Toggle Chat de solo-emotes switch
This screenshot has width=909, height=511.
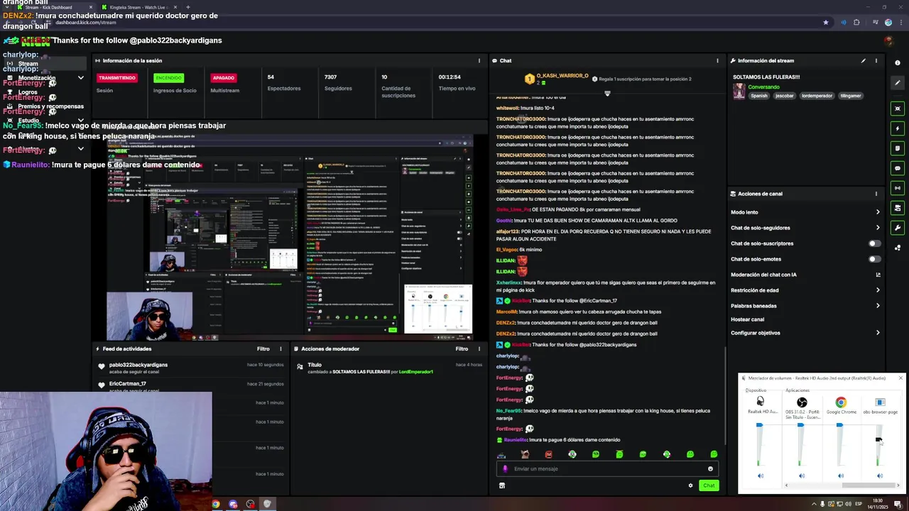pyautogui.click(x=875, y=259)
